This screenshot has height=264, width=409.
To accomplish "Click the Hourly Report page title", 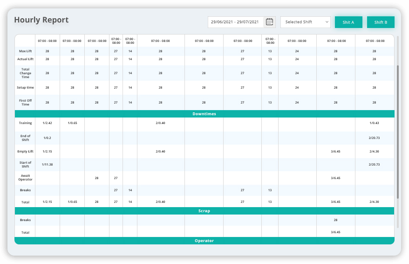I will click(x=41, y=20).
